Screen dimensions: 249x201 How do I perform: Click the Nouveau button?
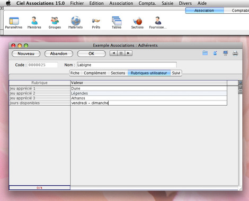pyautogui.click(x=26, y=53)
